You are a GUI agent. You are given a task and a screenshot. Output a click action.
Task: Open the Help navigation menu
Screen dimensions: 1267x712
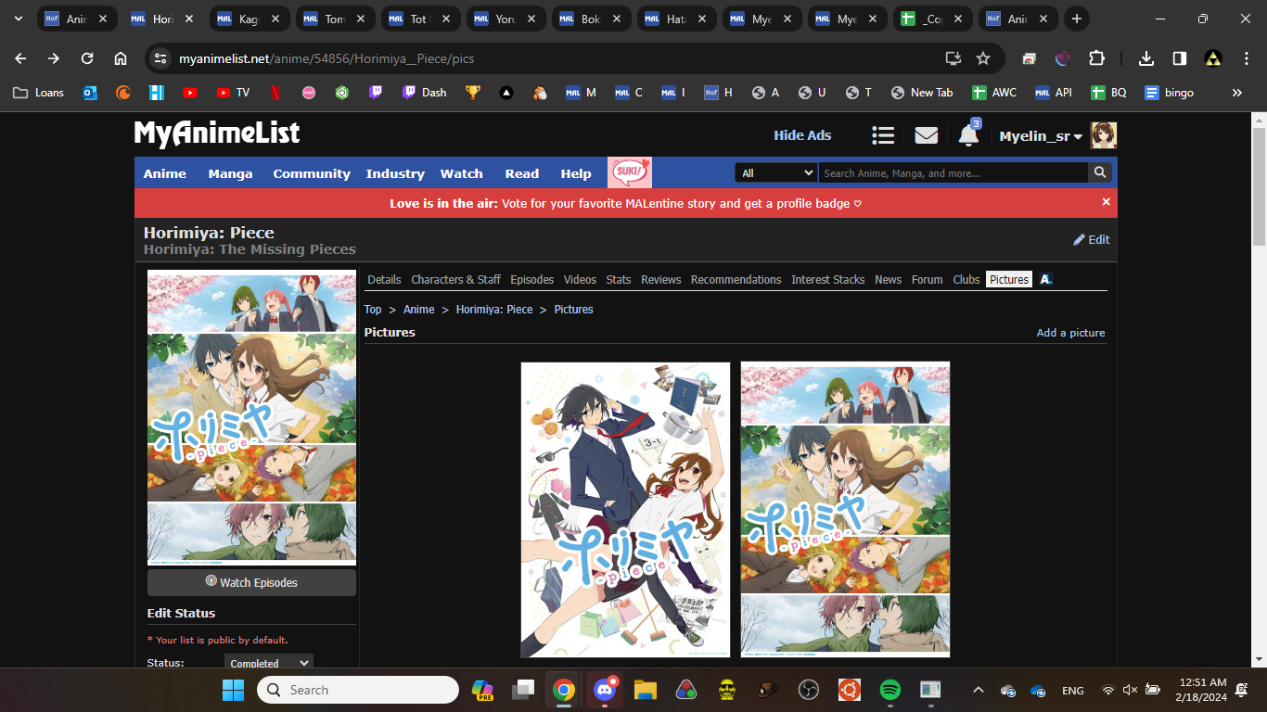576,173
